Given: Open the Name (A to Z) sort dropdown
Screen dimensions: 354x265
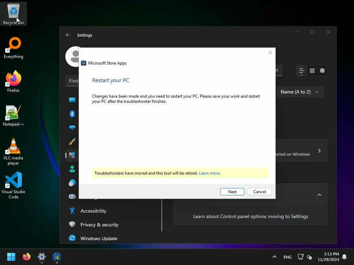Looking at the screenshot, I should [300, 92].
